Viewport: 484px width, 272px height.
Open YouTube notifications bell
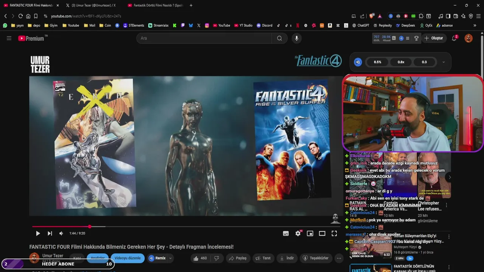pos(454,38)
